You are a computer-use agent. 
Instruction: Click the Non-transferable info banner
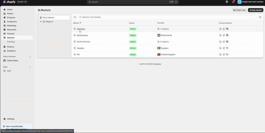pyautogui.click(x=17, y=127)
